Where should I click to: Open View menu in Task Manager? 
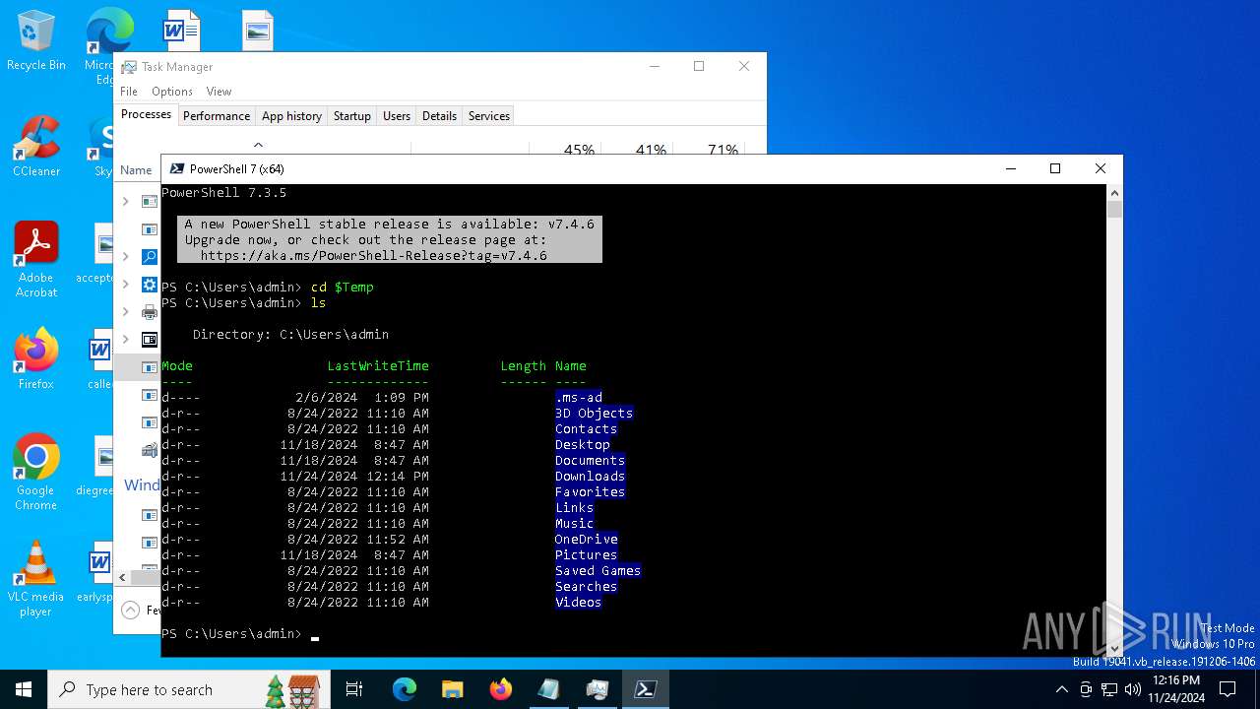pyautogui.click(x=219, y=92)
